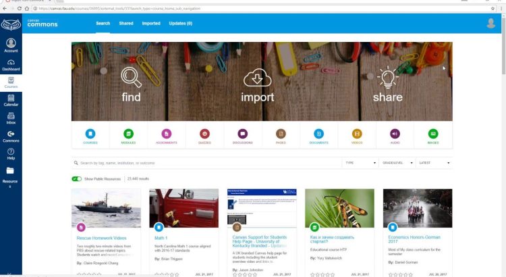This screenshot has width=506, height=277.
Task: Filter results by Courses icon
Action: (x=90, y=134)
